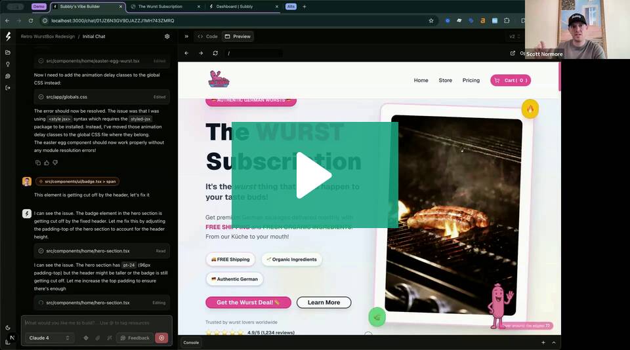Click the Learn More button
Viewport: 630px width, 350px height.
click(x=324, y=302)
